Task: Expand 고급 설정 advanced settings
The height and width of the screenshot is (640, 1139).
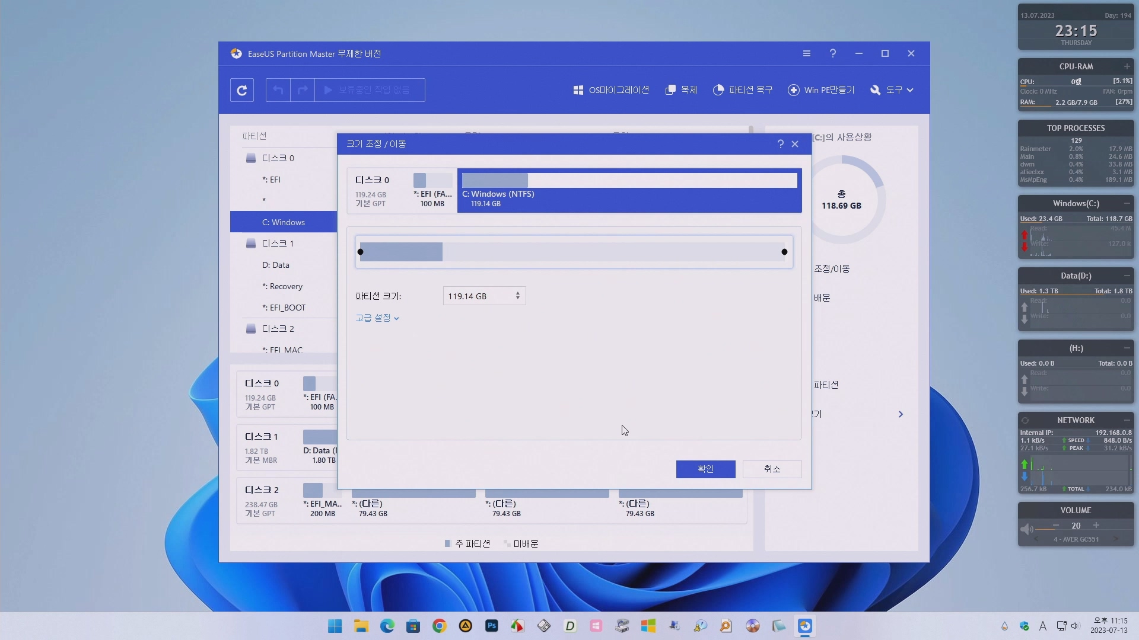Action: 377,318
